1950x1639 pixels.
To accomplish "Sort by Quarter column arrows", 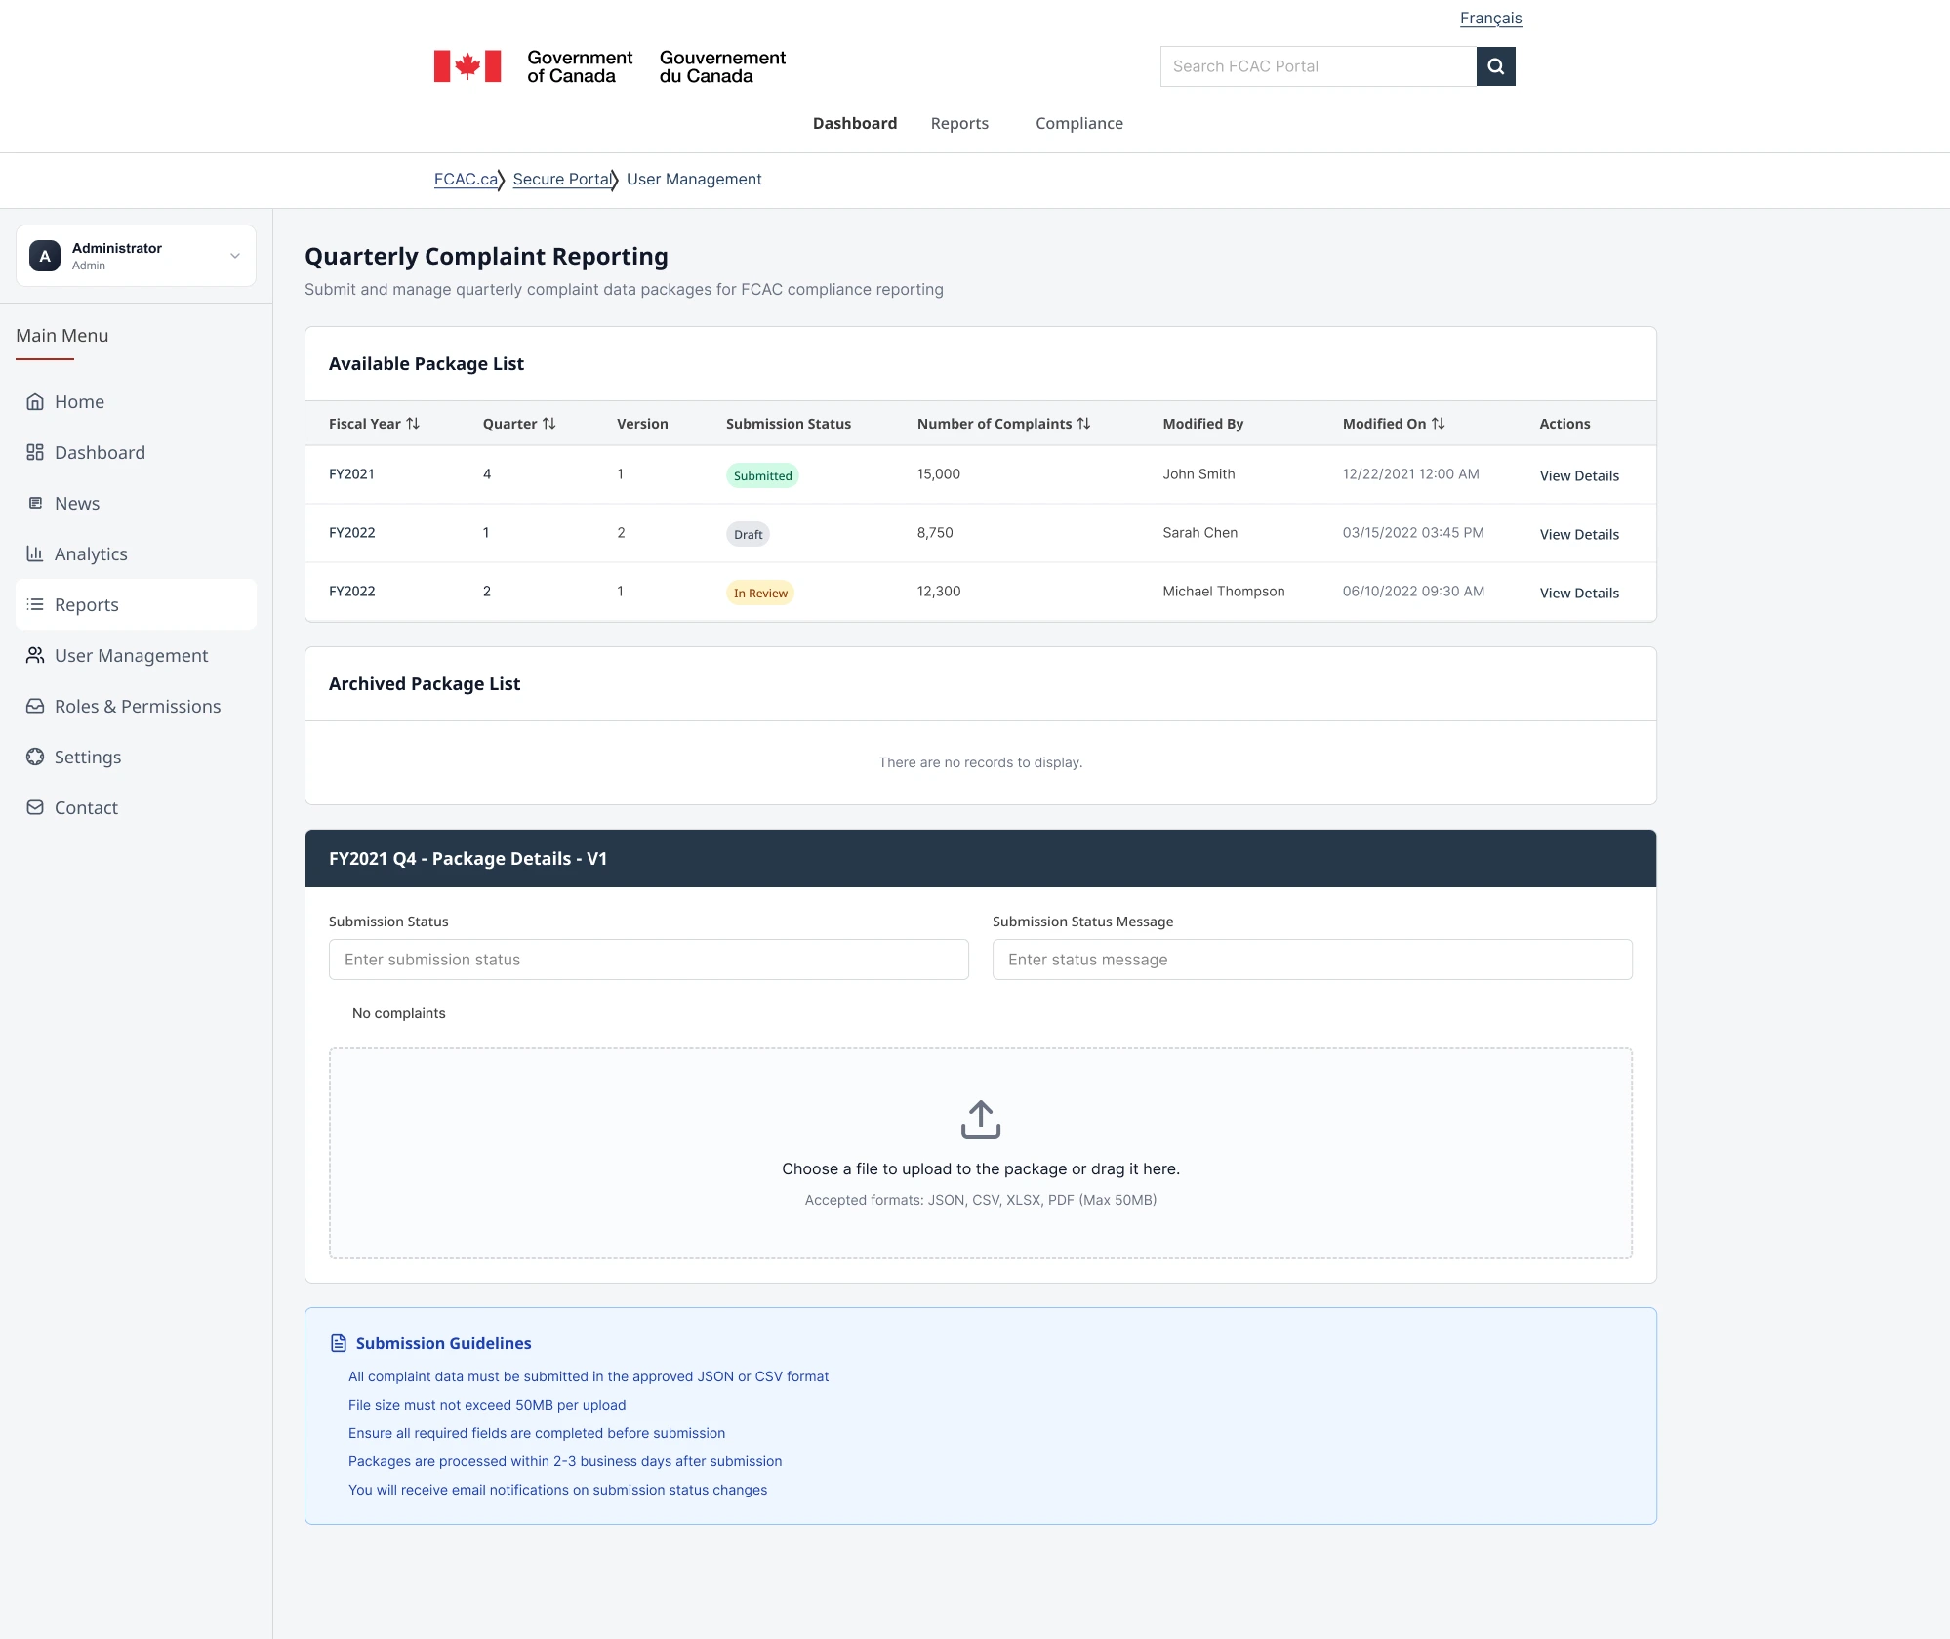I will [549, 424].
